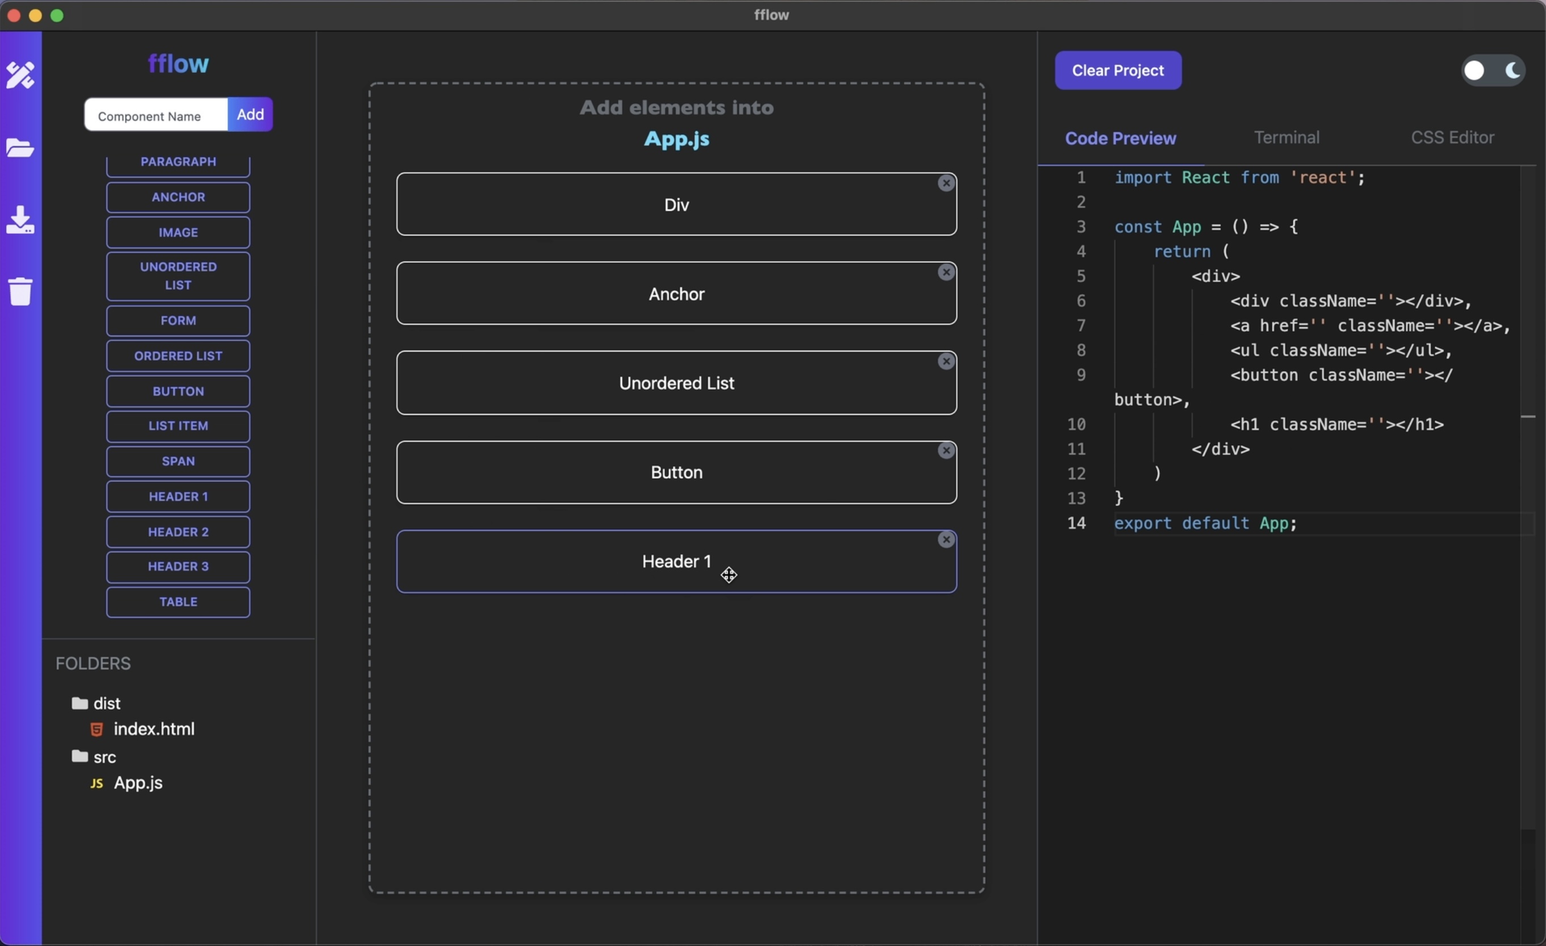Switch to CSS Editor tab in code panel
The image size is (1546, 946).
pos(1451,137)
